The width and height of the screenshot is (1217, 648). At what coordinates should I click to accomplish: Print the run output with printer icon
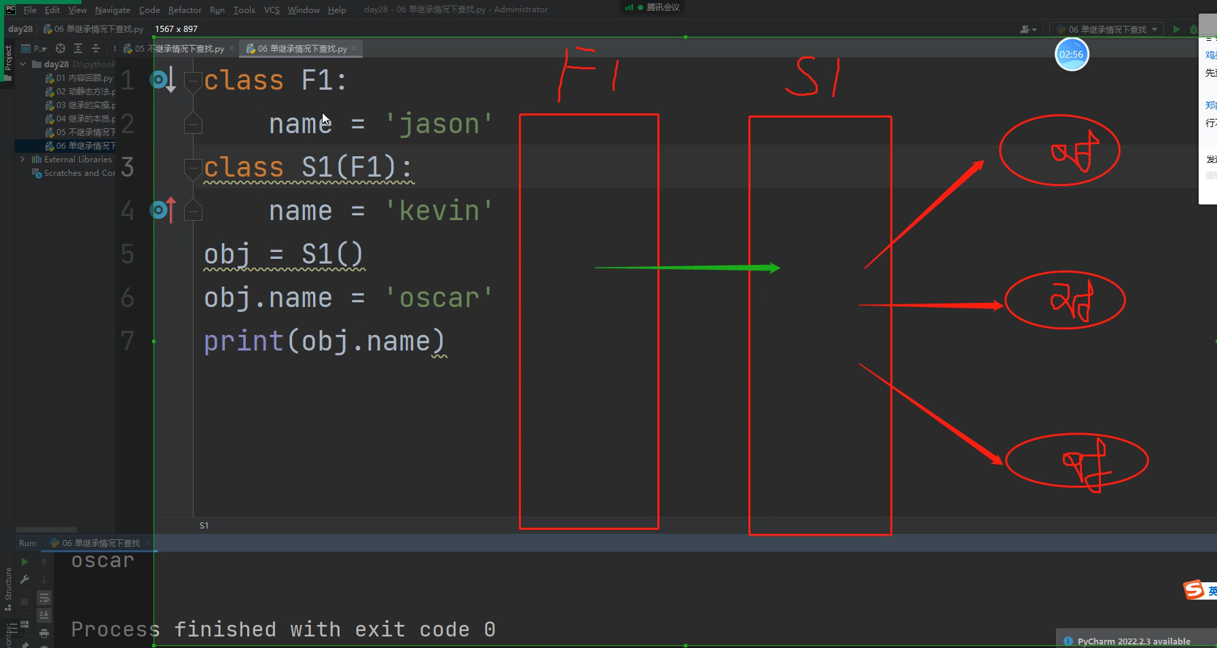(x=44, y=633)
